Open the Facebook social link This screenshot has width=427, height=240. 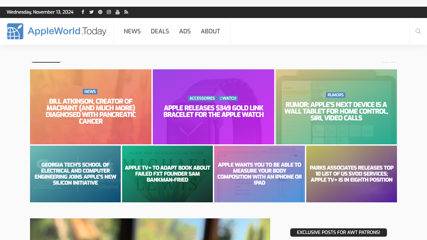point(83,12)
